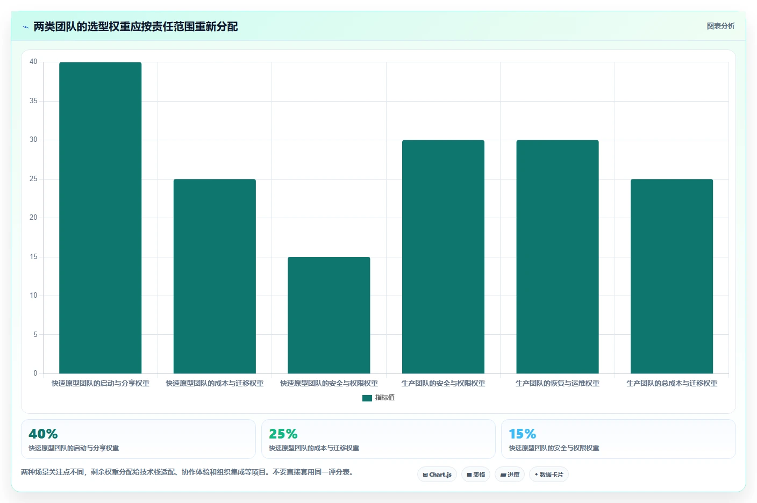This screenshot has height=503, width=757.
Task: Click the 图表分析 label
Action: [x=720, y=26]
